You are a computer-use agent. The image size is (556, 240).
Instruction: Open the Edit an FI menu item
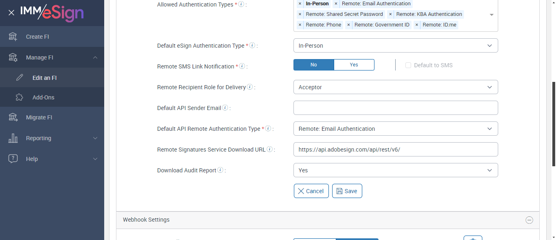pos(44,78)
